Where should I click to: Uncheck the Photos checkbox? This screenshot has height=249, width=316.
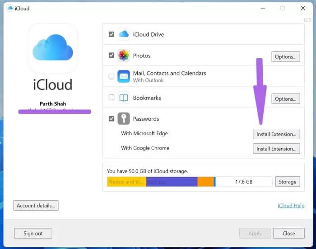[112, 55]
